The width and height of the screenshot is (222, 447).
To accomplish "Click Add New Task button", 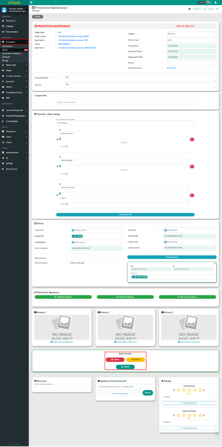I will (x=125, y=214).
